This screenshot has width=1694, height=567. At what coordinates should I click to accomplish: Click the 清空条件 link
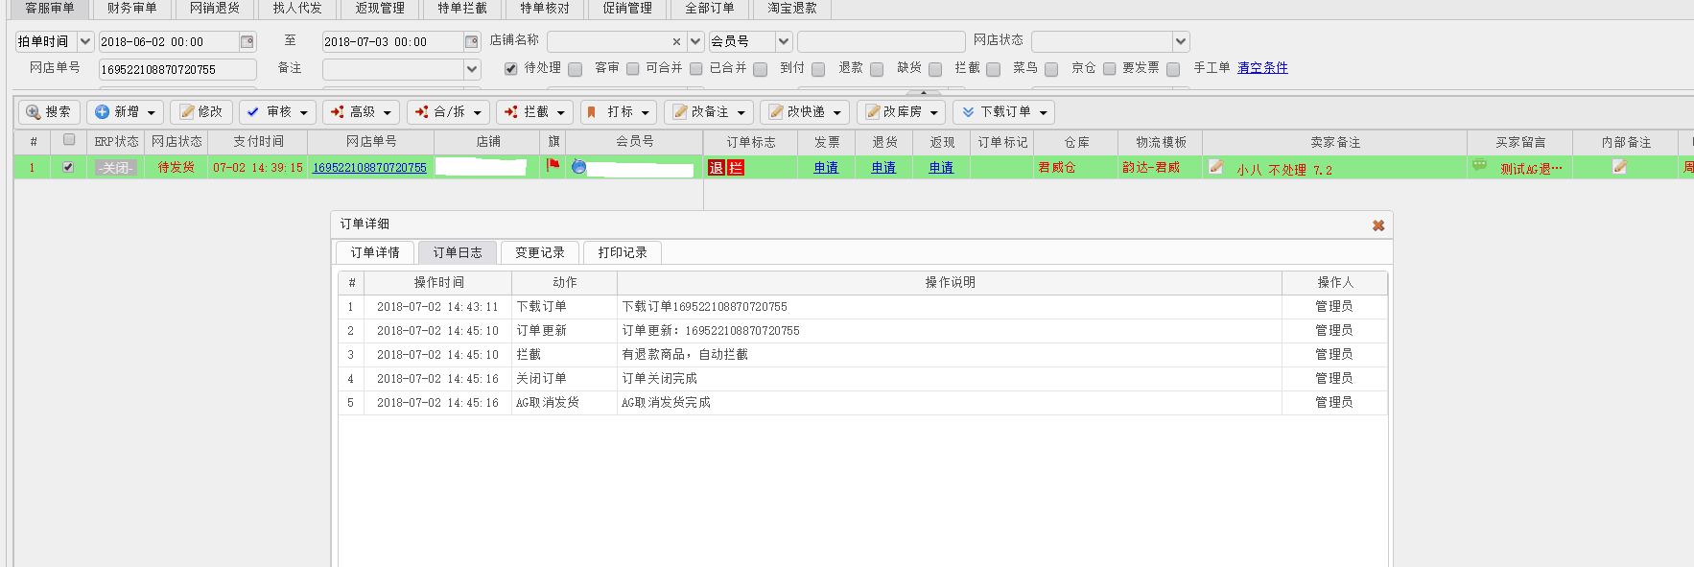tap(1262, 68)
